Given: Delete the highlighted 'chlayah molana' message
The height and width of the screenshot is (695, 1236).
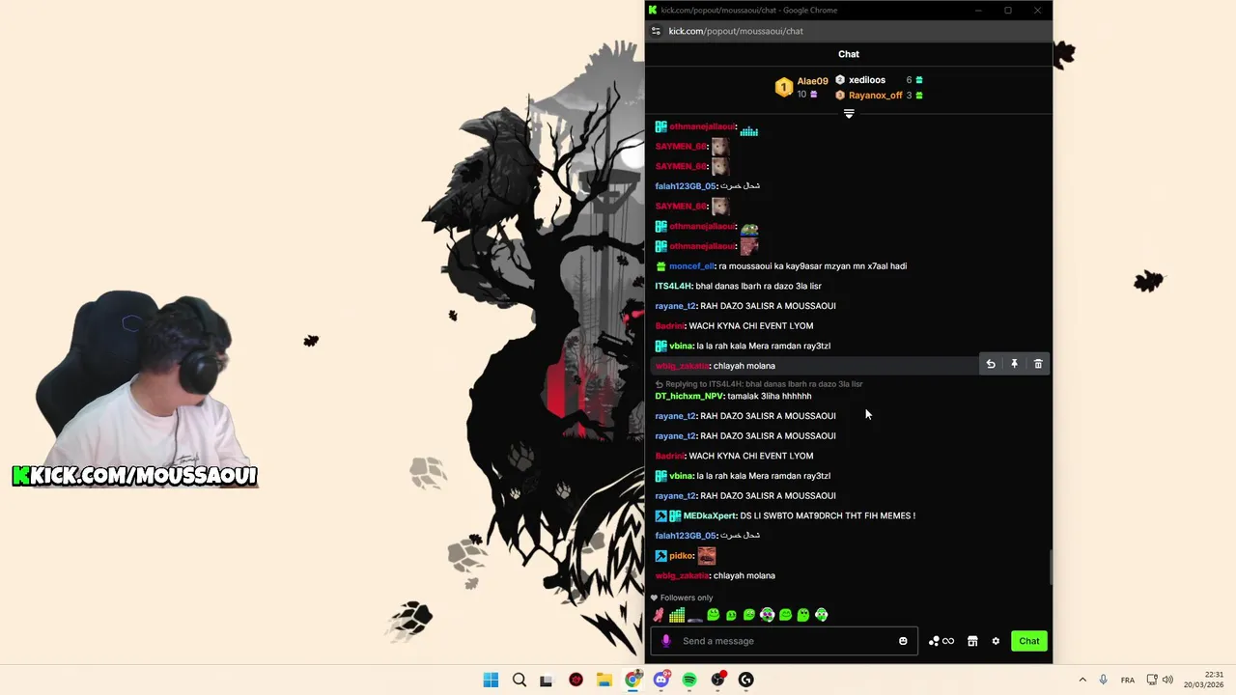Looking at the screenshot, I should 1038,364.
